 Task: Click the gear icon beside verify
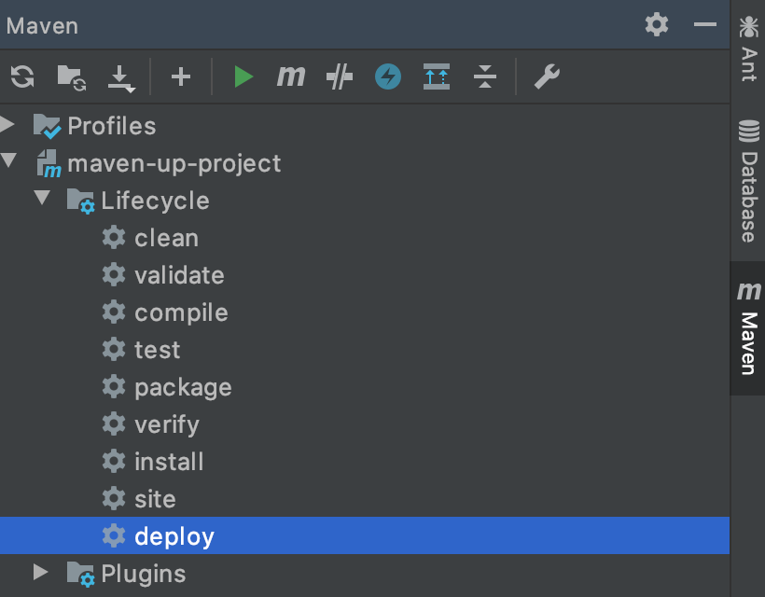coord(114,423)
